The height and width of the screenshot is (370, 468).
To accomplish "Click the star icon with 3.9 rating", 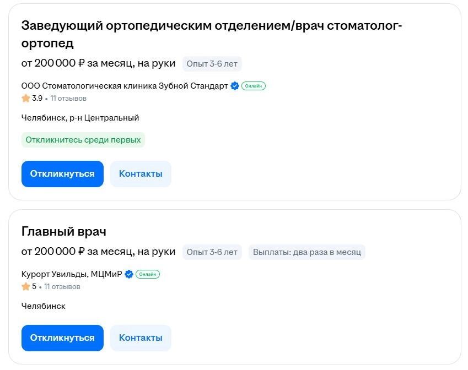I will click(26, 99).
